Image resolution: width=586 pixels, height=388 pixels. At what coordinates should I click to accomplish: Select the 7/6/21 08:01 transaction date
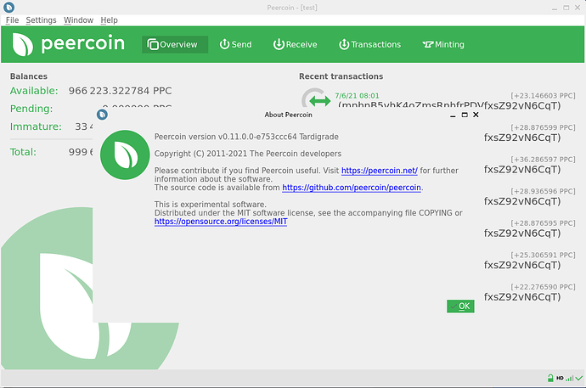(x=357, y=96)
